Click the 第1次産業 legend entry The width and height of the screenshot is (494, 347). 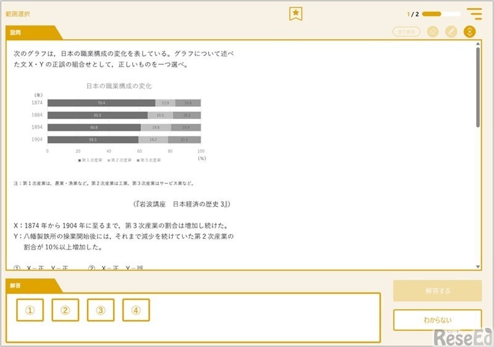90,161
